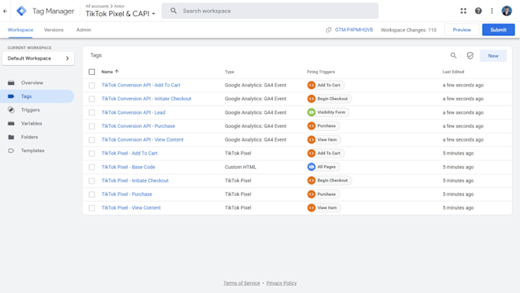Click the Last Edited column header

pos(453,72)
